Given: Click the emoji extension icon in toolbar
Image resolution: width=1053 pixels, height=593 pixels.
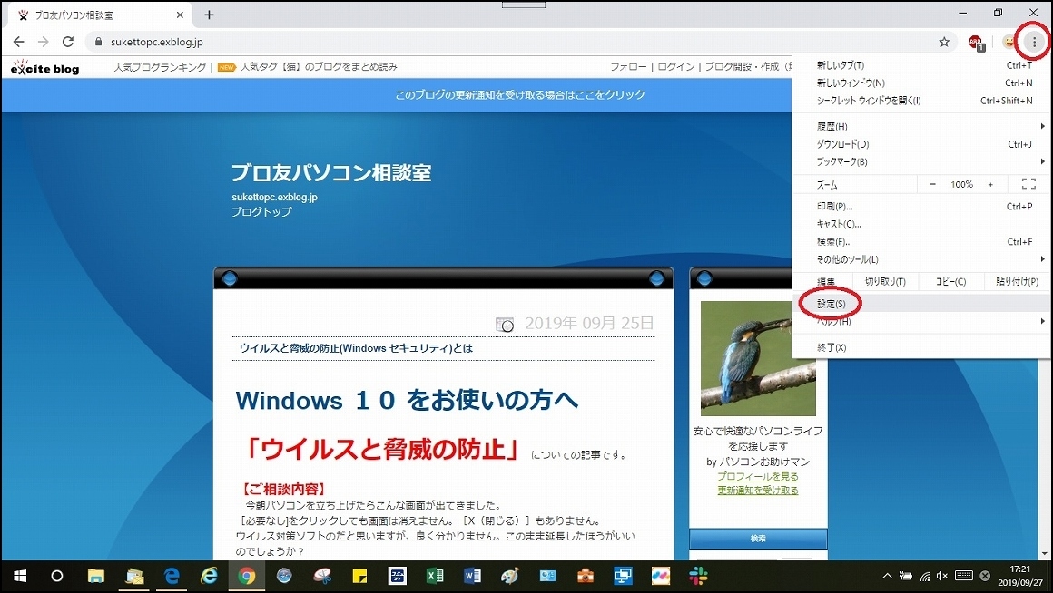Looking at the screenshot, I should tap(1009, 42).
